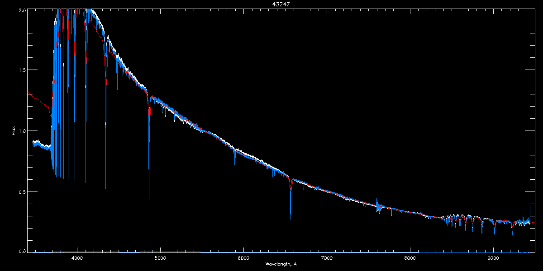Viewport: 543px width, 271px height.
Task: Click the Flux y-axis label
Action: [14, 131]
